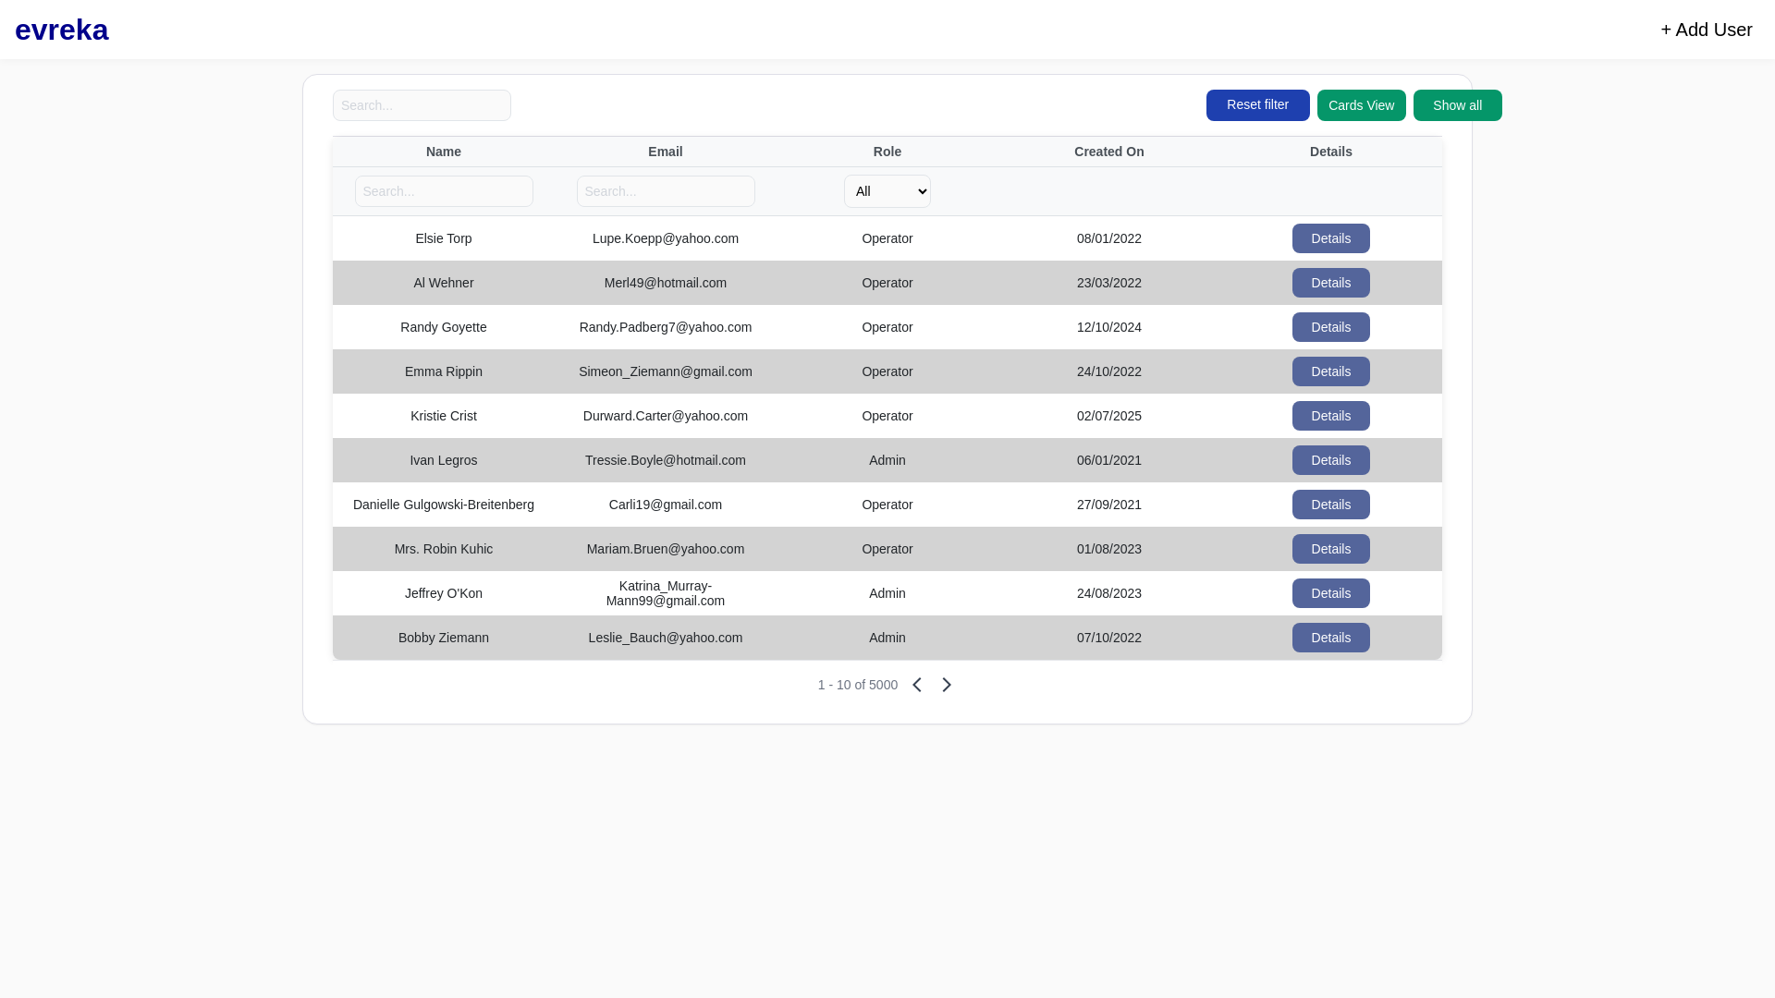Click the Created On column header

pos(1109,152)
